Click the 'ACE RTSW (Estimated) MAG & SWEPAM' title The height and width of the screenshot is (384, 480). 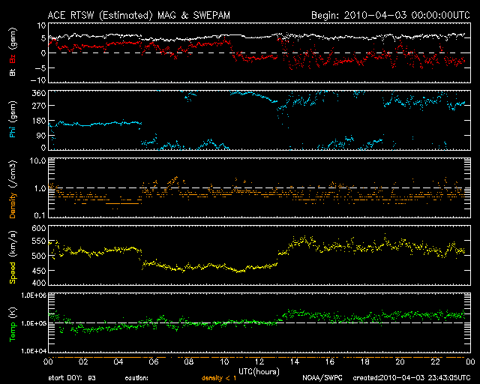pos(139,15)
